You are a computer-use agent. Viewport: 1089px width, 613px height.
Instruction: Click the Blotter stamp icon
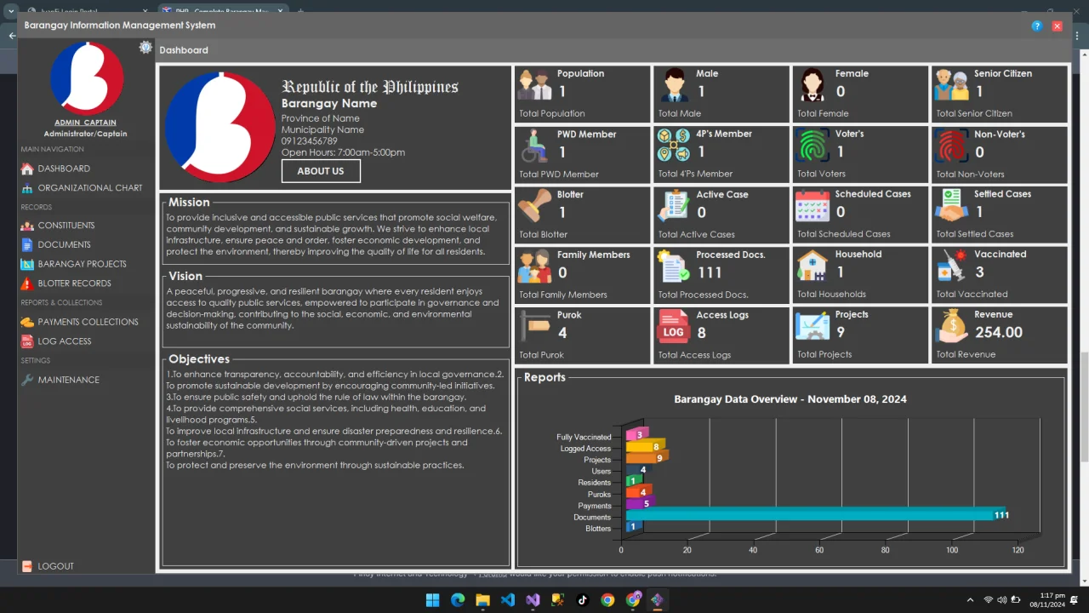pyautogui.click(x=534, y=206)
